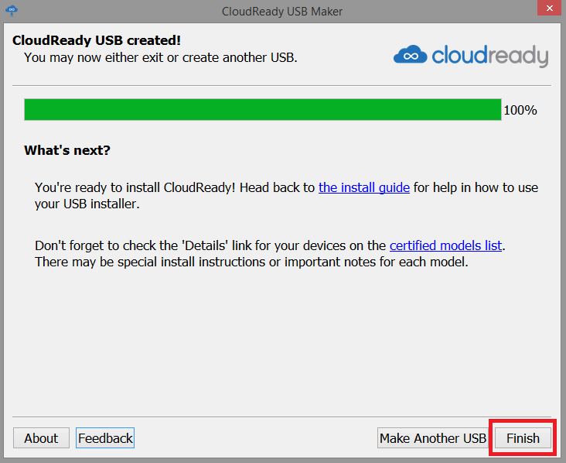Image resolution: width=566 pixels, height=463 pixels.
Task: Click Finish to exit the wizard
Action: pos(523,438)
